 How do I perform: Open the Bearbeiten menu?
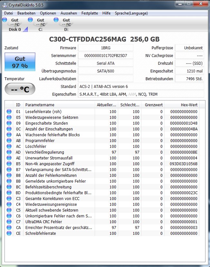pyautogui.click(x=26, y=13)
